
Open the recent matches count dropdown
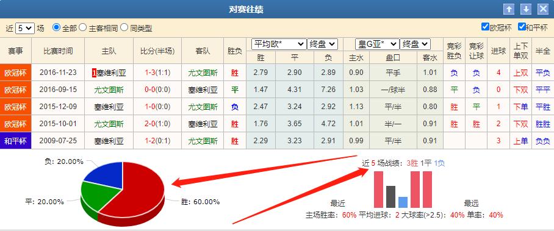(25, 28)
